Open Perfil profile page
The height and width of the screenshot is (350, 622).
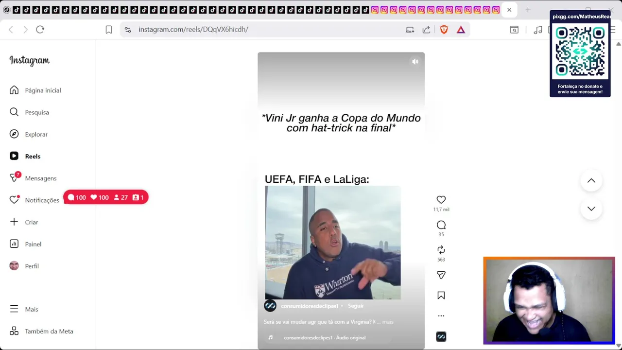pyautogui.click(x=24, y=266)
